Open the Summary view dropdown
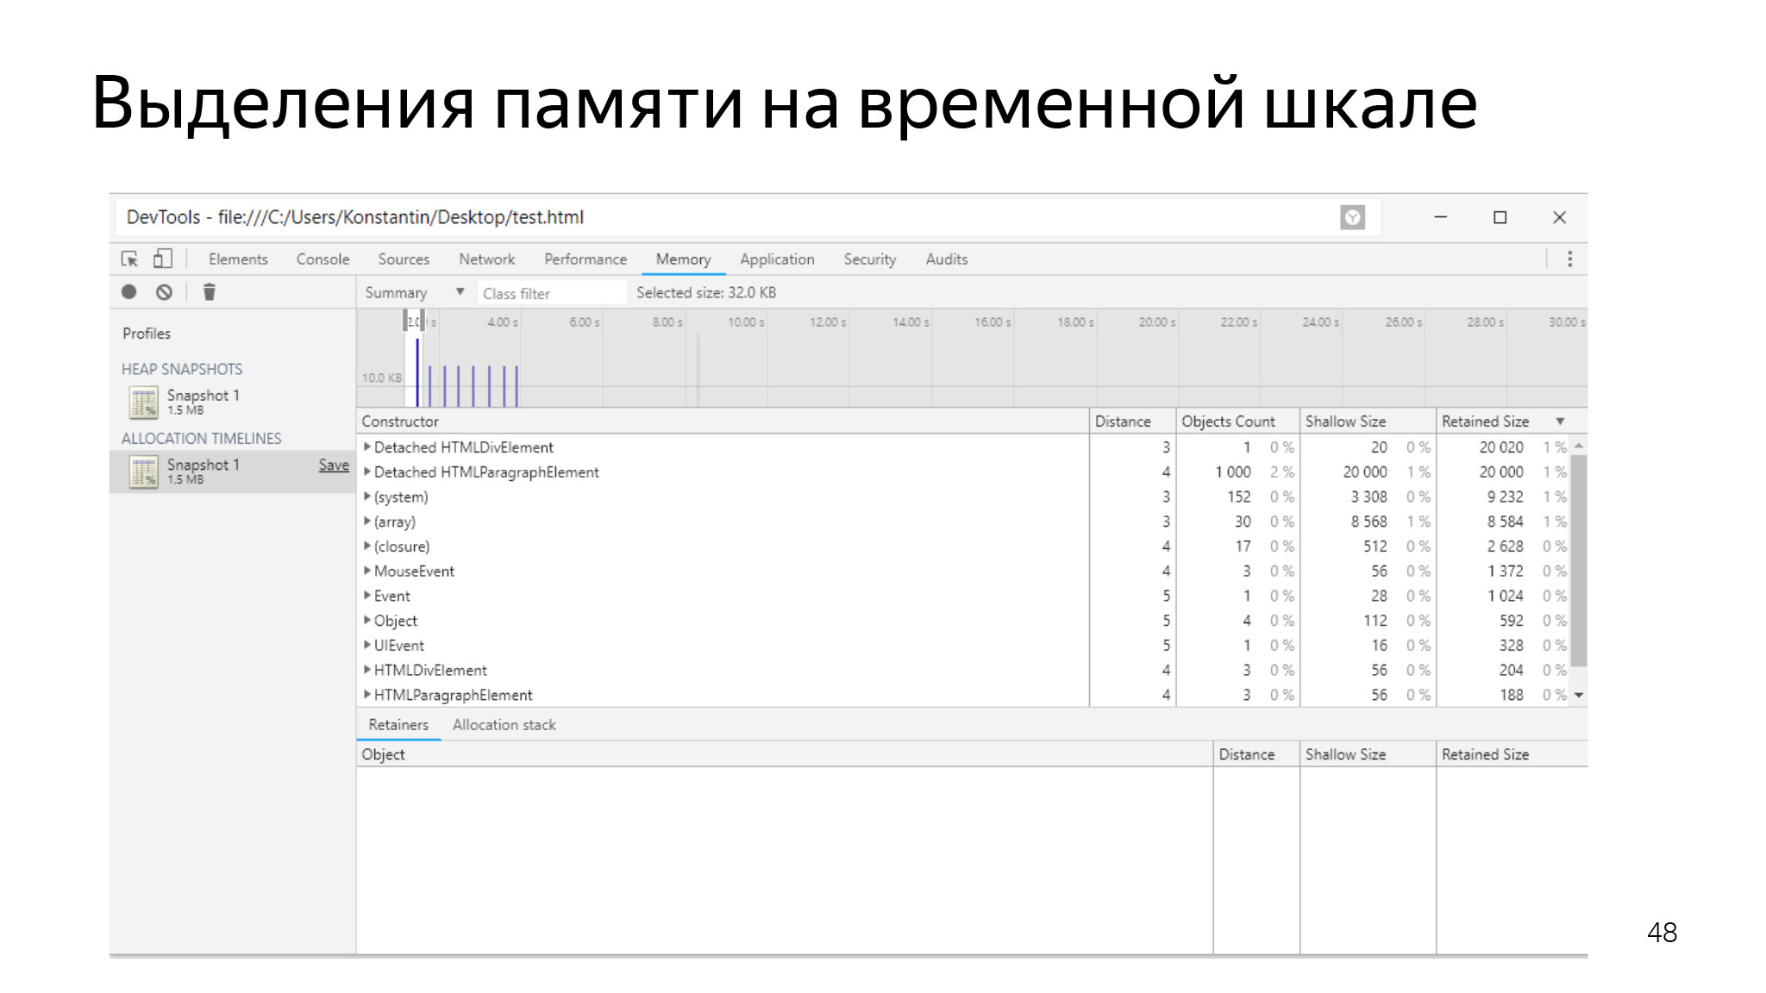Viewport: 1766px width, 993px height. [x=462, y=292]
